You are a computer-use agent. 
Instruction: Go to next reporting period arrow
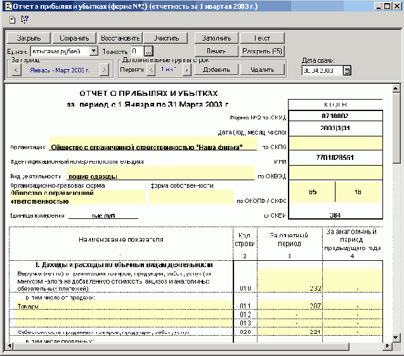tap(103, 70)
